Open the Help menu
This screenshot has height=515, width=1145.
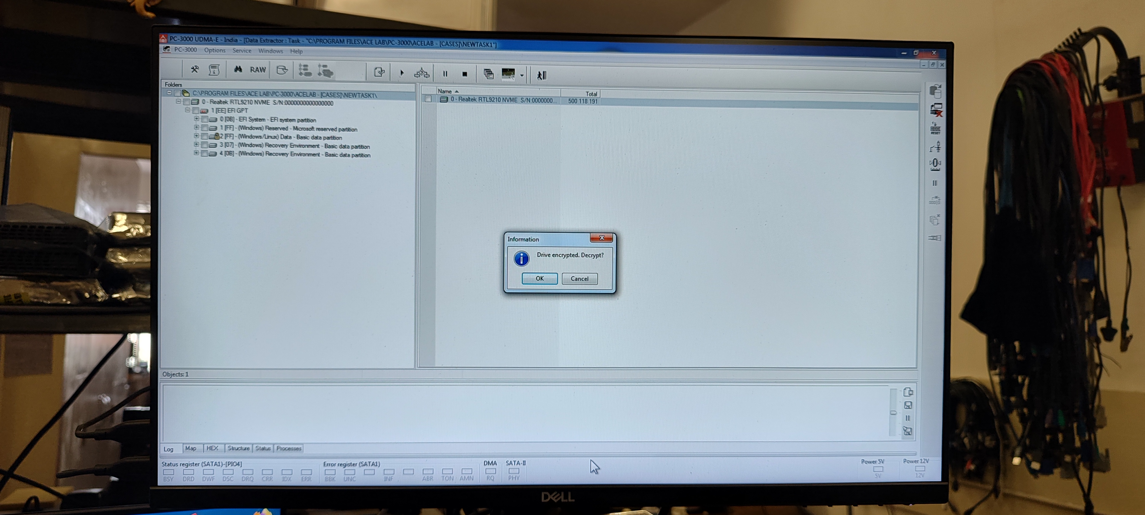pyautogui.click(x=297, y=52)
